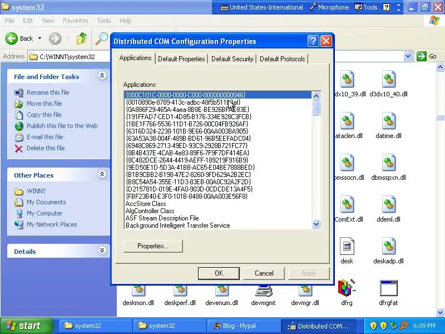This screenshot has height=334, width=445.
Task: Click applications list scroll up arrow
Action: tap(316, 96)
